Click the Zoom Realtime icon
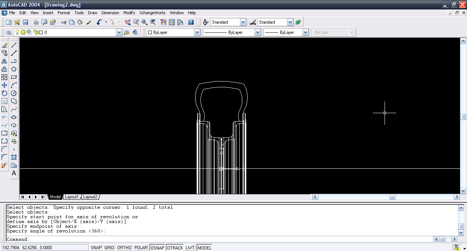467x251 pixels. 136,22
